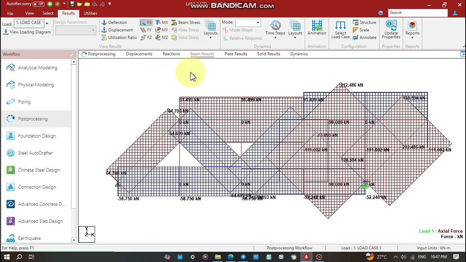
Task: Toggle MX torsion diagram
Action: (x=162, y=23)
